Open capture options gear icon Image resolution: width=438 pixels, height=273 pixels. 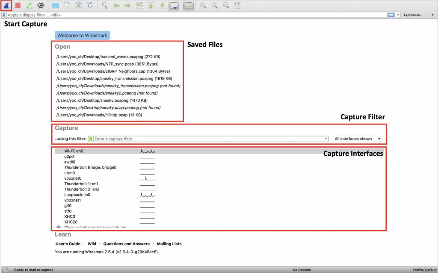[x=41, y=5]
